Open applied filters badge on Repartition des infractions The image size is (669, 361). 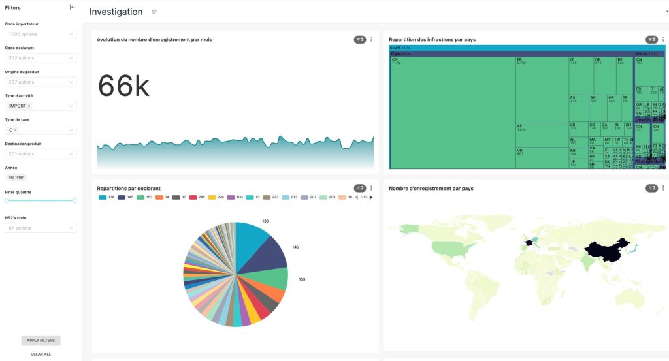[651, 40]
